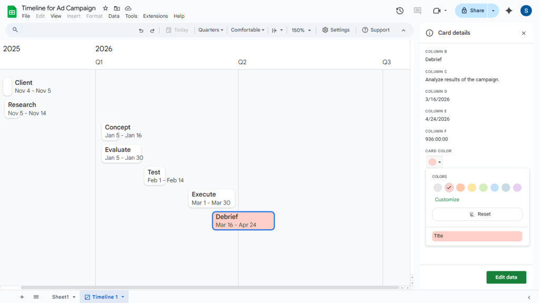The width and height of the screenshot is (539, 303).
Task: Open the Gemini sparkle icon
Action: coord(509,11)
